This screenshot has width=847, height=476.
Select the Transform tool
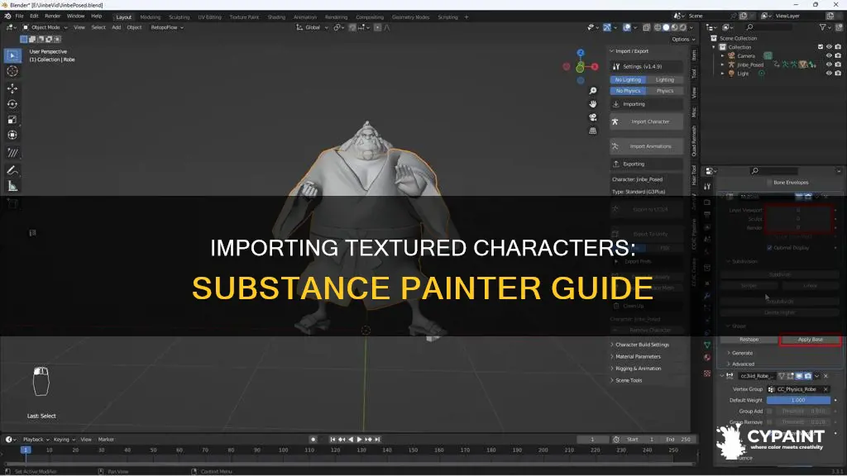[x=12, y=136]
